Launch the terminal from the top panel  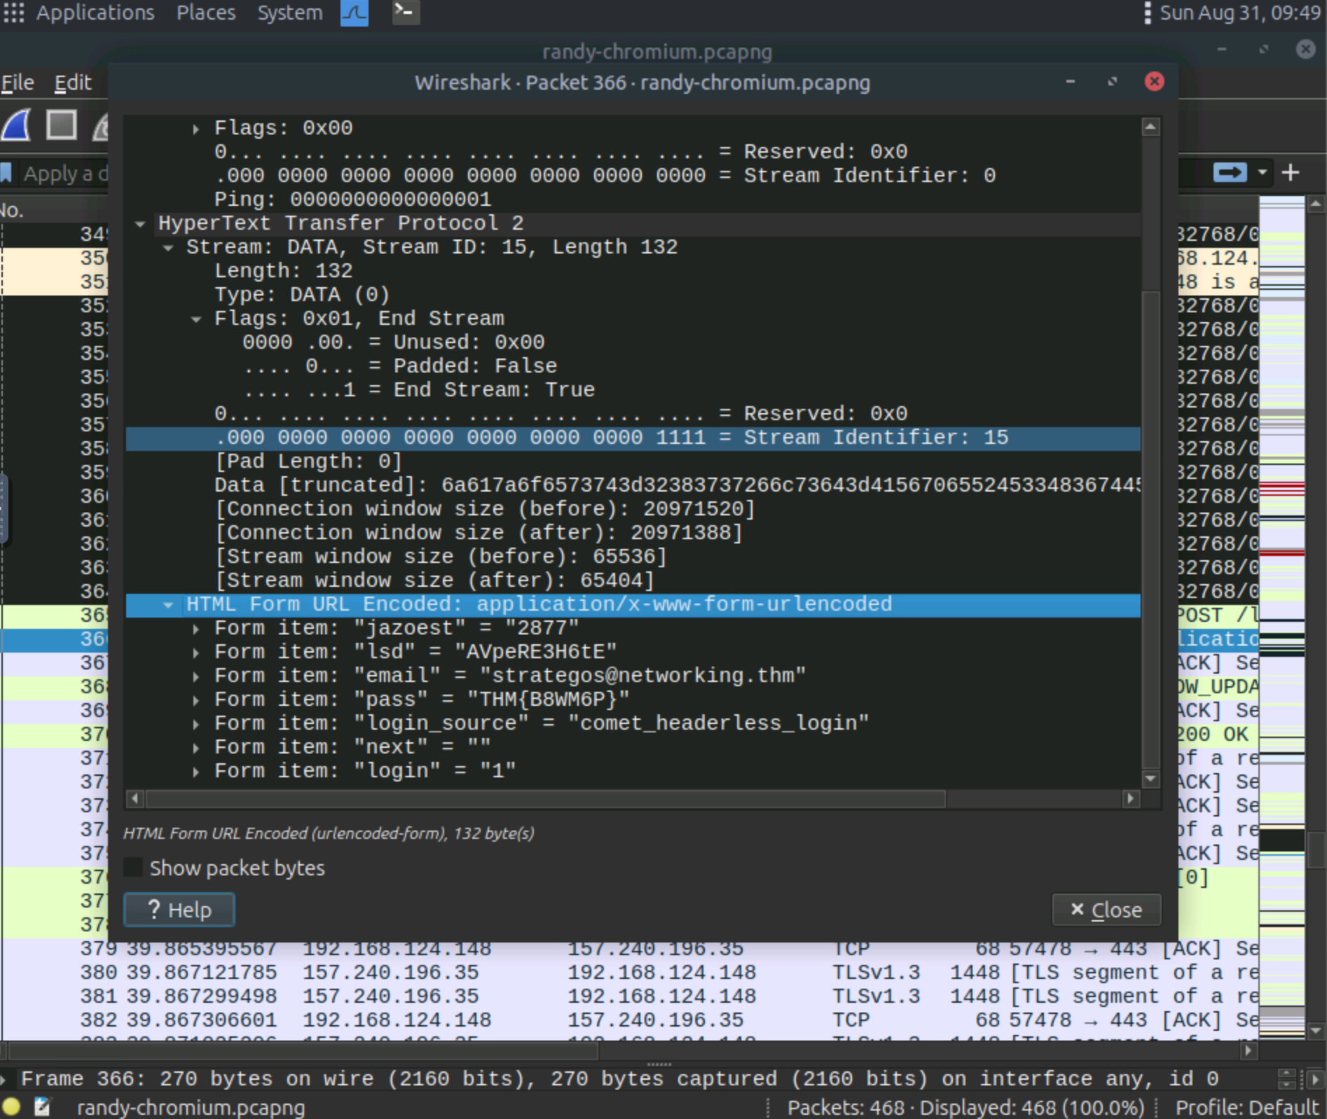pos(405,13)
